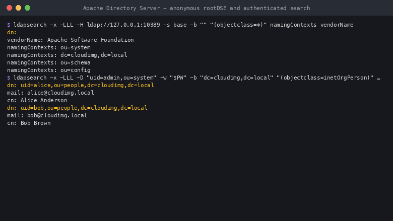This screenshot has width=393, height=221.
Task: Click the yellow minimize window button
Action: [x=18, y=8]
